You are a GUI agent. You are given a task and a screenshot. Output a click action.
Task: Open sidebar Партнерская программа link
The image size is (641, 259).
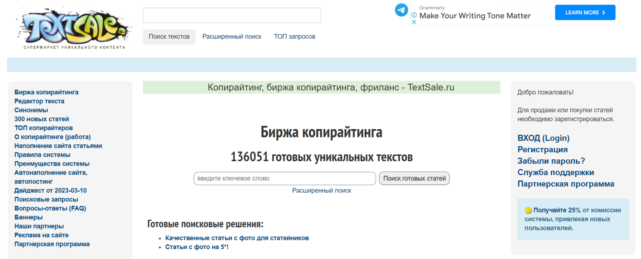[x=52, y=244]
